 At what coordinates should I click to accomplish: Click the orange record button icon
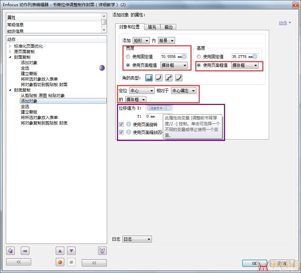tap(60, 262)
